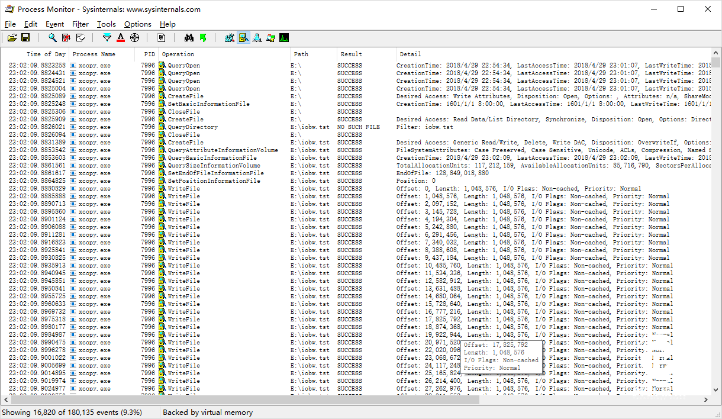Click the Process Name column header
Screen dimensions: 722x419
(x=102, y=54)
